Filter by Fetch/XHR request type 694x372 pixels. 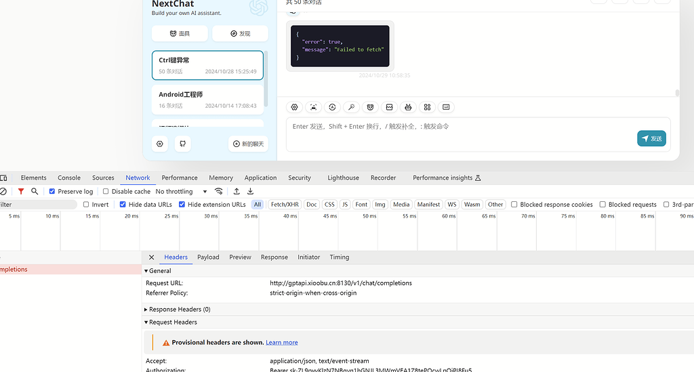[285, 205]
